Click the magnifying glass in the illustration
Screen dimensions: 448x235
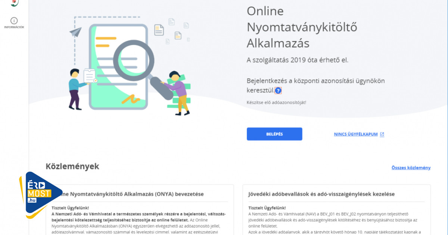point(134,60)
